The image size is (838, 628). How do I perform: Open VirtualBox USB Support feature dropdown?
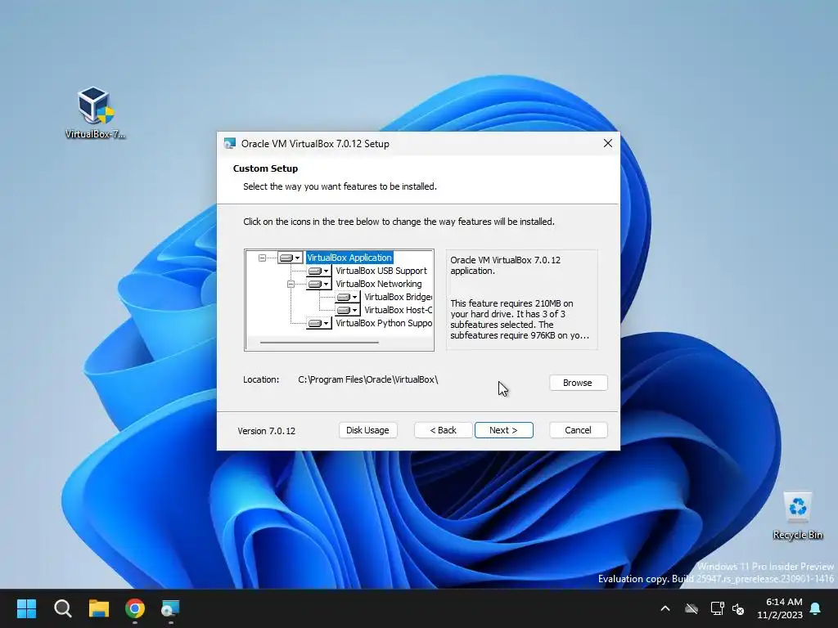coord(319,271)
